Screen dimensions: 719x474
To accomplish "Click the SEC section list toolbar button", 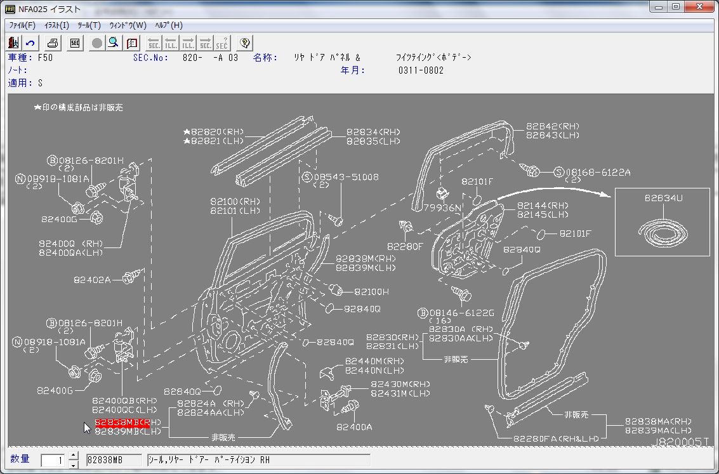I will (75, 43).
